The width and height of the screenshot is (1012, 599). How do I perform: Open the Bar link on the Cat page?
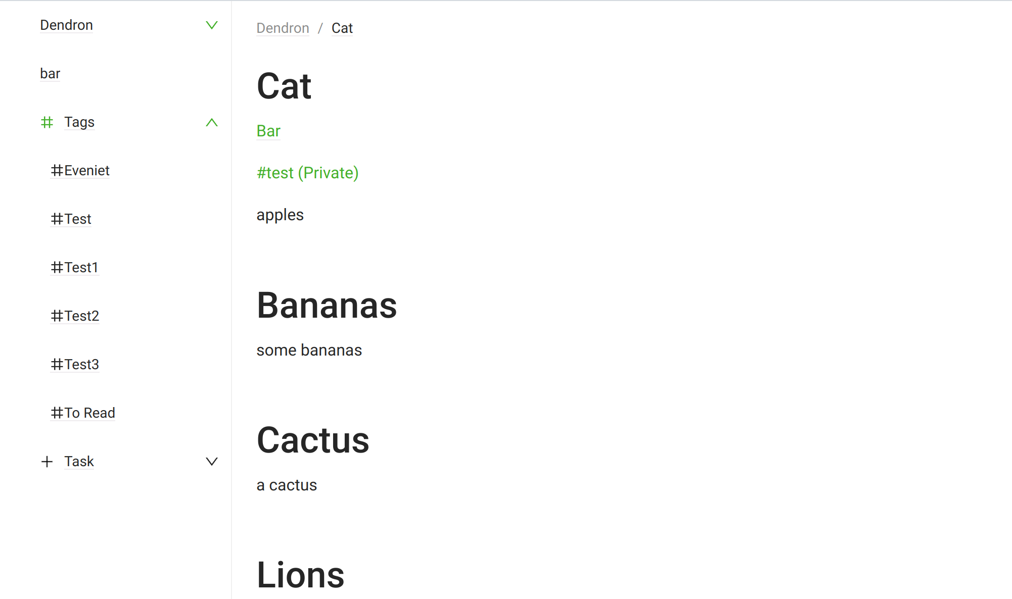[x=268, y=130]
